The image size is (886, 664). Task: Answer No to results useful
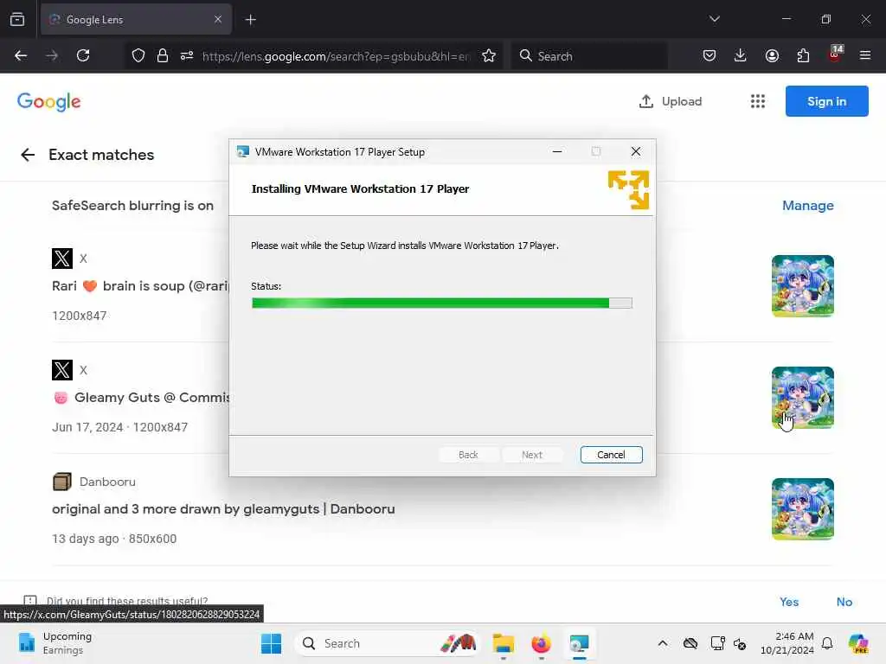pyautogui.click(x=844, y=602)
